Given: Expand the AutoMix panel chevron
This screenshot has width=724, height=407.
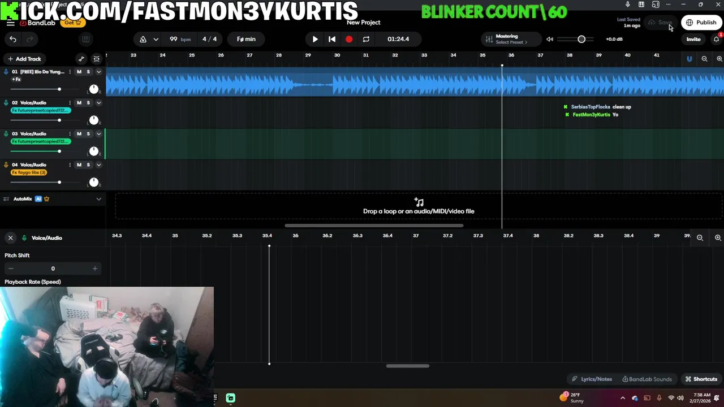Looking at the screenshot, I should 98,199.
